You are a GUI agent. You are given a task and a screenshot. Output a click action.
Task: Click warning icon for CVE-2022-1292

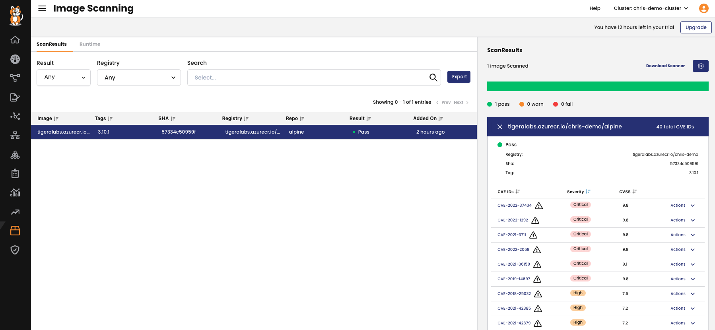(x=535, y=220)
